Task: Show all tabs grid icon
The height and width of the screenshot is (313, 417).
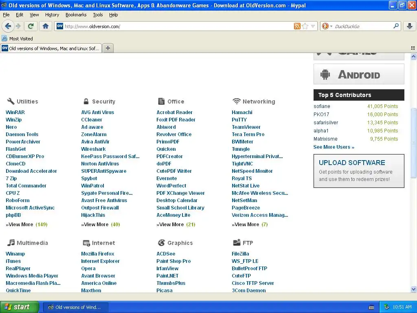Action: pos(413,48)
